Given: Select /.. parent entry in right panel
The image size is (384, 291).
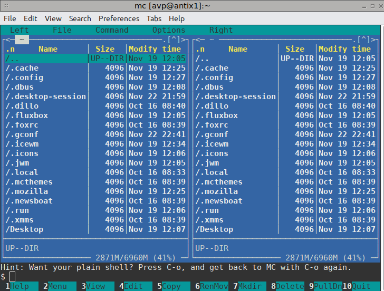Looking at the screenshot, I should tap(285, 59).
